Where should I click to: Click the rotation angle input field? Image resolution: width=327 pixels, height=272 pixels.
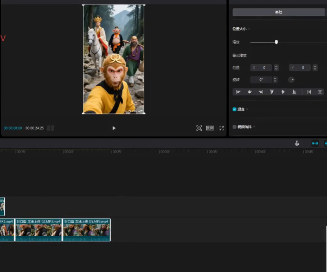261,80
